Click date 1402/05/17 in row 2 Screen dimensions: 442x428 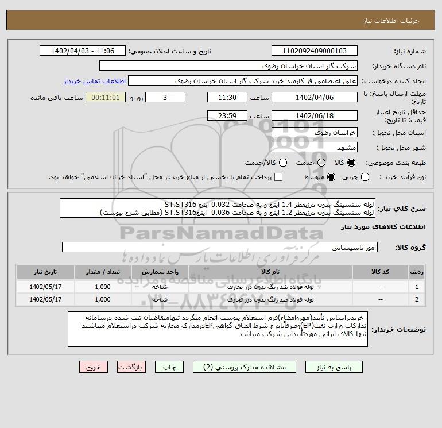point(45,300)
